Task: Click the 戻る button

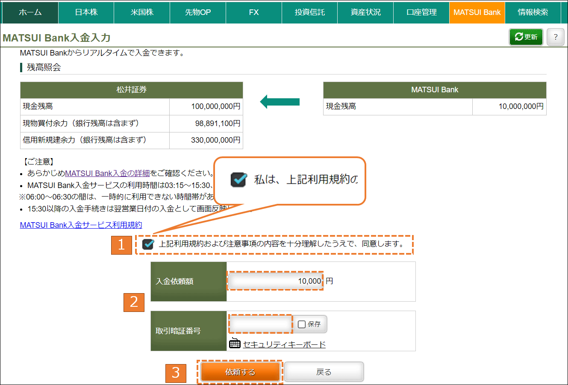Action: [324, 372]
